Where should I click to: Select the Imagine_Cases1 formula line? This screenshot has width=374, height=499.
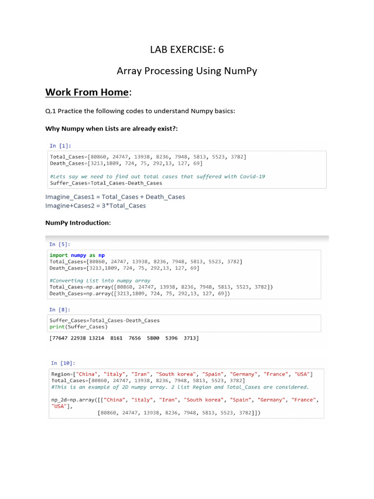click(x=115, y=197)
